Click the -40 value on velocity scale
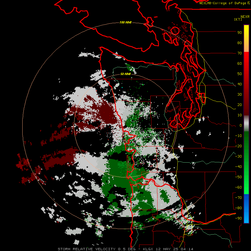Screen dimensions: 251x251 (x=238, y=167)
